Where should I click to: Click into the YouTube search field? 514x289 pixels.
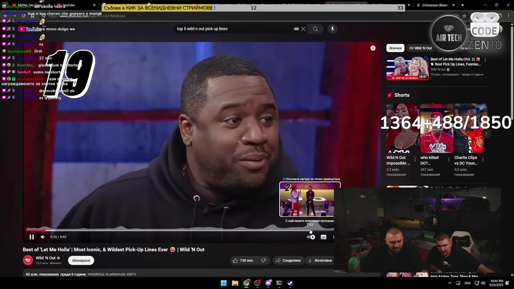(235, 29)
